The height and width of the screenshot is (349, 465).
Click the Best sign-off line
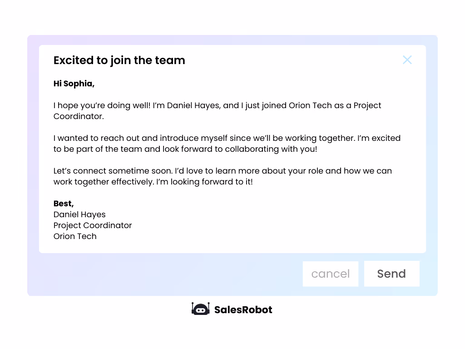point(63,203)
